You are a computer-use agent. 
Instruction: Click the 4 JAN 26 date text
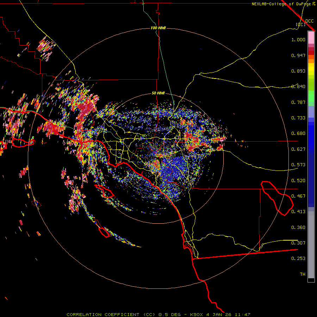(x=220, y=315)
